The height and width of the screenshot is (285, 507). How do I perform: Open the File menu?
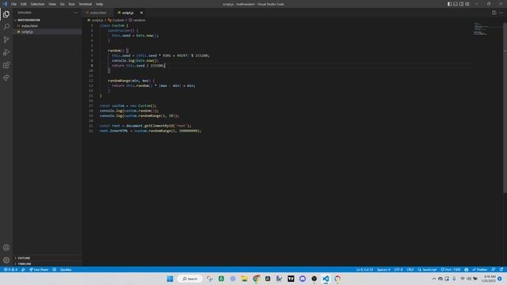(x=13, y=4)
